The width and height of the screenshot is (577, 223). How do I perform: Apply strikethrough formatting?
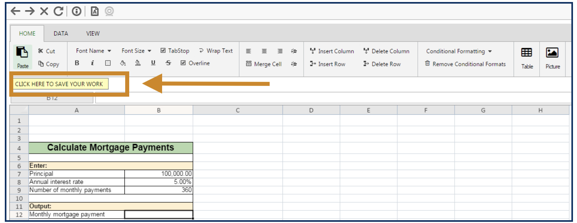coord(168,63)
